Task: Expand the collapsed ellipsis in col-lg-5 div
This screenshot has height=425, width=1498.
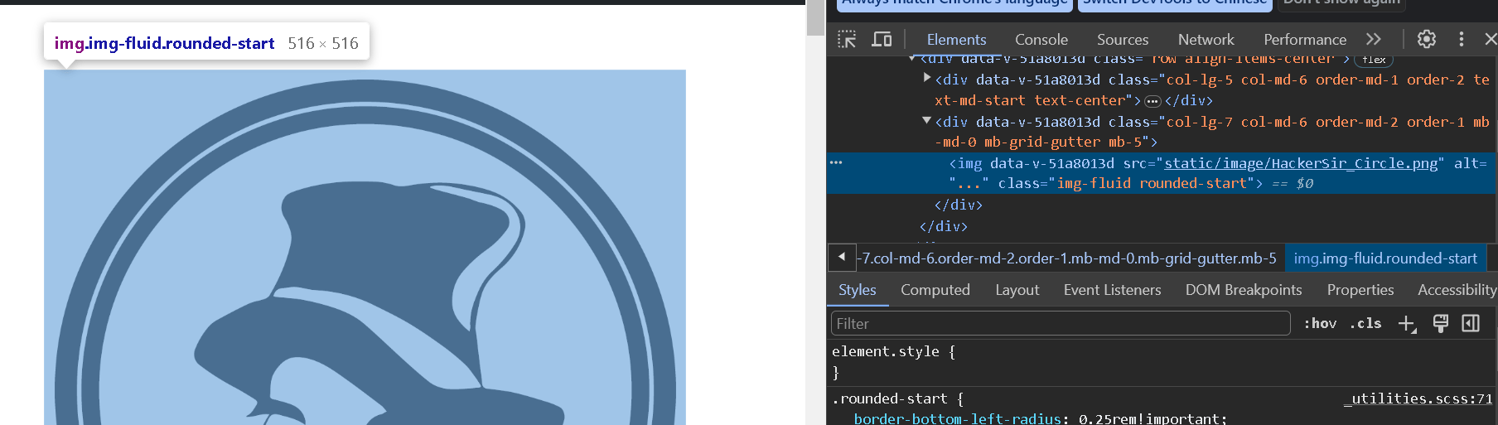Action: [1152, 101]
